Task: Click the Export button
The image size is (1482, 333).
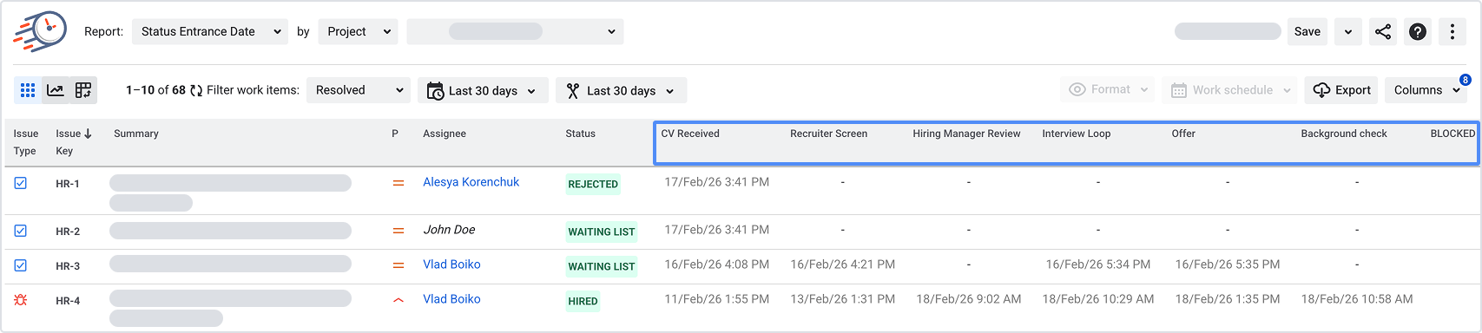Action: point(1341,90)
